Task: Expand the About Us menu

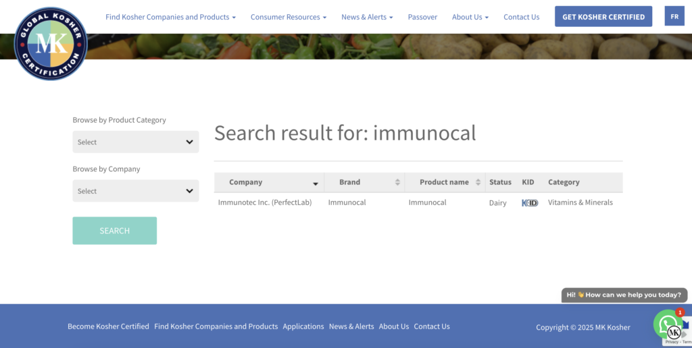Action: click(x=470, y=17)
